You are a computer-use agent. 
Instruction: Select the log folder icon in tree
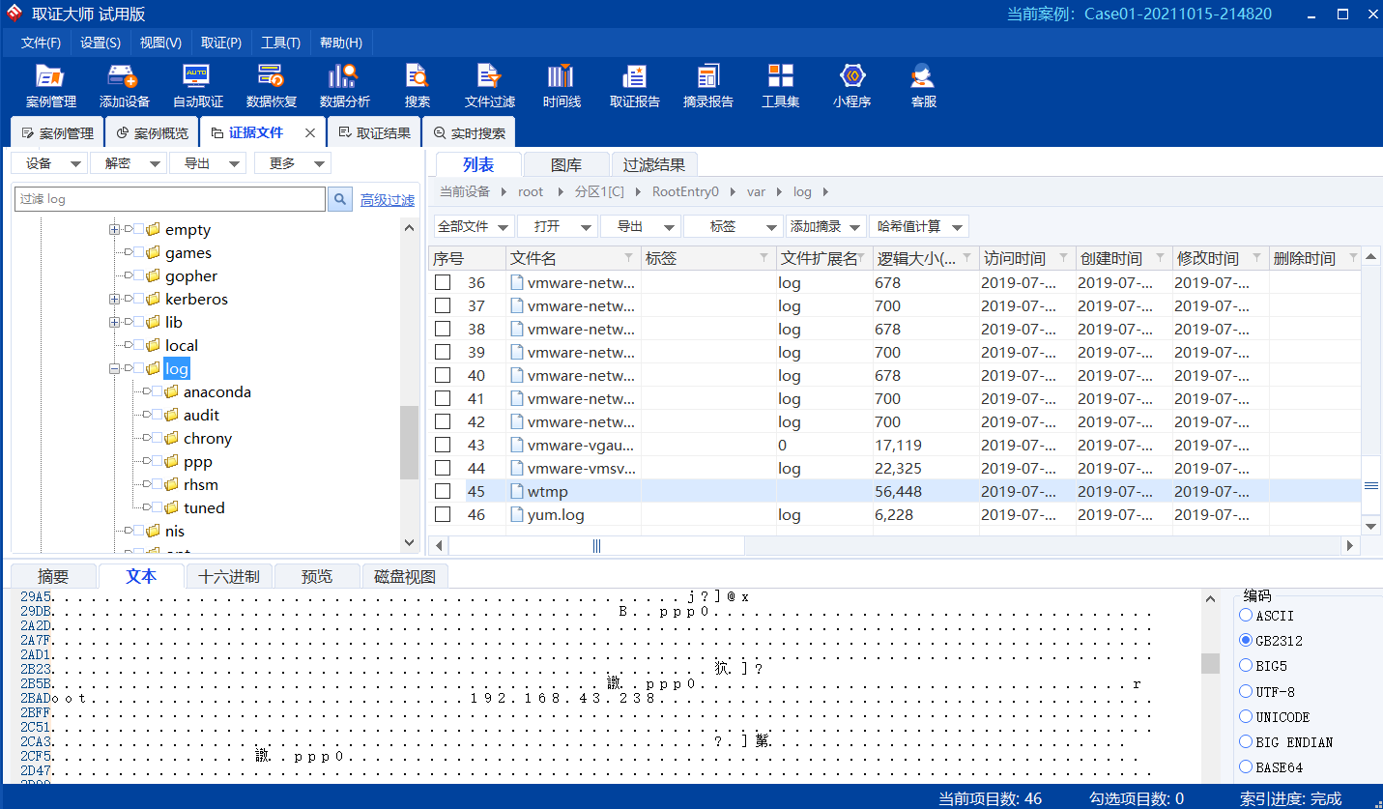click(153, 369)
